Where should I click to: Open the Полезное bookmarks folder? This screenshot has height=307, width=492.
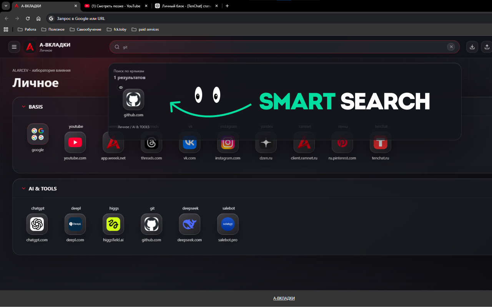[x=53, y=29]
